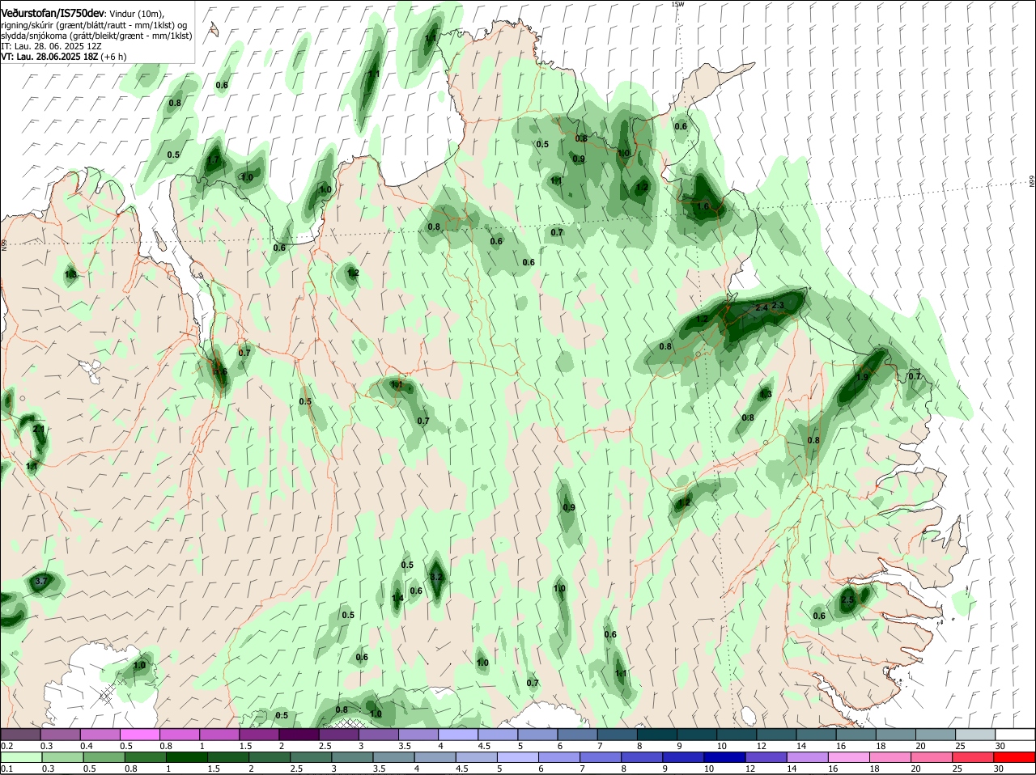Click the 15W longitude label at top
Screen dimensions: 1036x775
(x=677, y=4)
